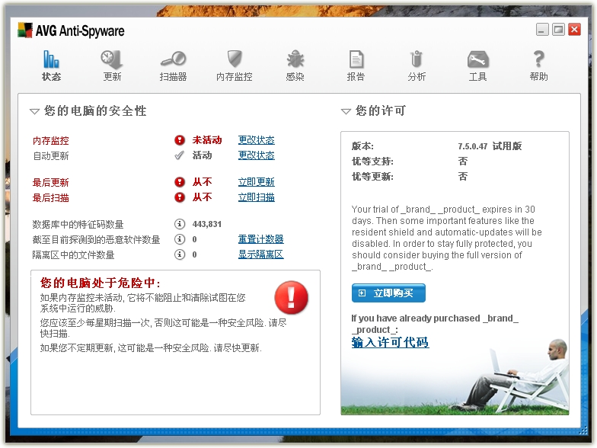This screenshot has width=597, height=448.
Task: Click the trial expiration notice text
Action: [446, 238]
